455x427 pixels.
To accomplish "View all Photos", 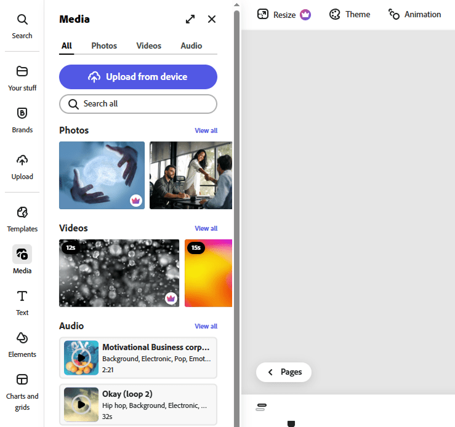I will [x=206, y=130].
